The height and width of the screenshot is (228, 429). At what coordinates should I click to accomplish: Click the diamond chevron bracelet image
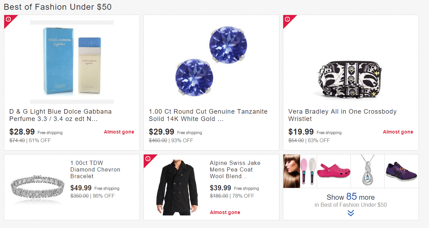tap(37, 187)
